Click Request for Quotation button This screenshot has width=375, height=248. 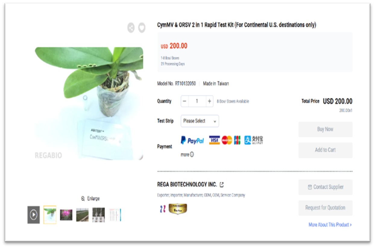325,208
